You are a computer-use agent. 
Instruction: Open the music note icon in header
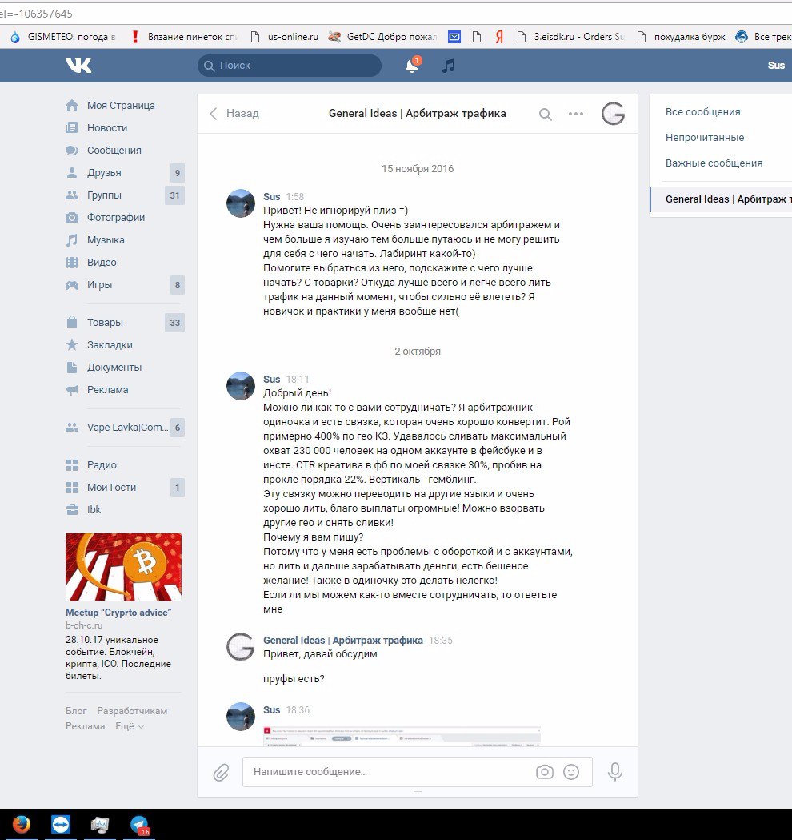pyautogui.click(x=449, y=66)
